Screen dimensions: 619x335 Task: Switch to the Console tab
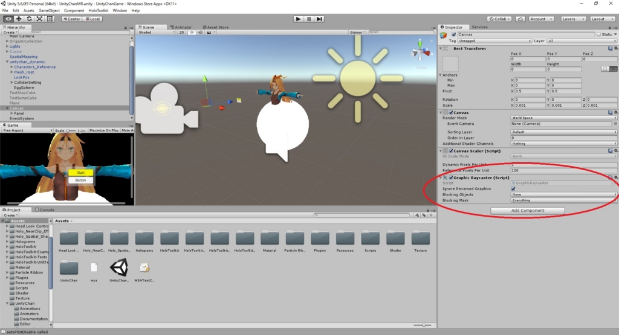pos(45,209)
